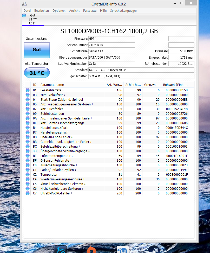Click status orb for Befehlszeitüberschreitung
The width and height of the screenshot is (210, 253).
[x=28, y=146]
